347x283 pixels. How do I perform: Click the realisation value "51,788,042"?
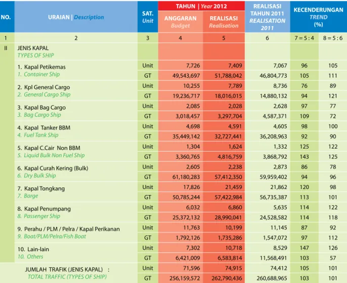point(228,76)
